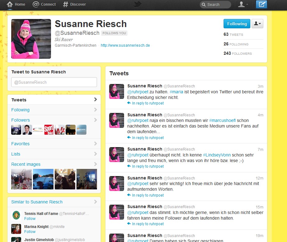Viewport: 287px width, 242px height.
Task: Follow Marina Knight
Action: point(30,231)
